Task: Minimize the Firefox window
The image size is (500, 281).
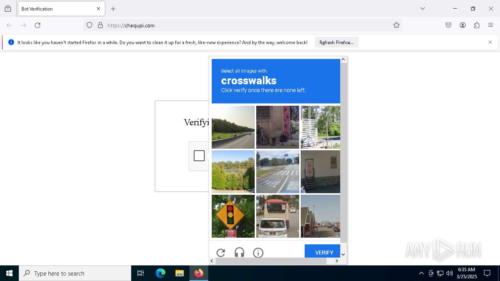Action: (455, 9)
